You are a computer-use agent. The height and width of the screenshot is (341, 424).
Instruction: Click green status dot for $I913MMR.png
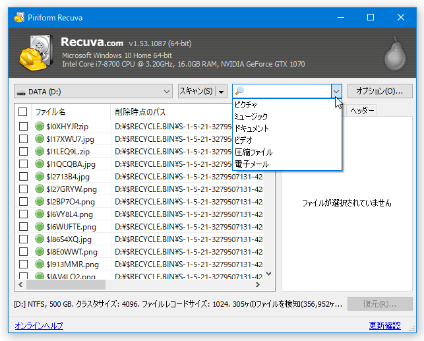40,264
